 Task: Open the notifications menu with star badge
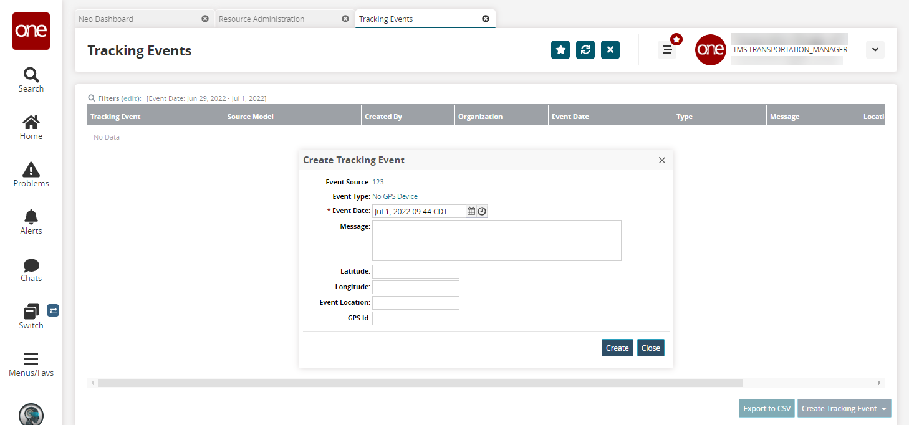(x=667, y=50)
